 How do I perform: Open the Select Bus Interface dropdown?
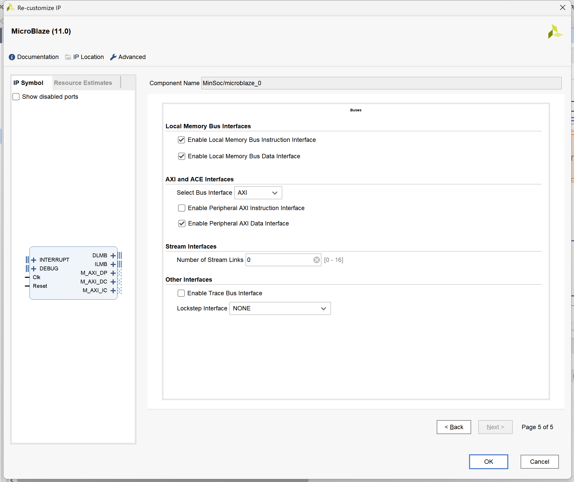coord(258,193)
